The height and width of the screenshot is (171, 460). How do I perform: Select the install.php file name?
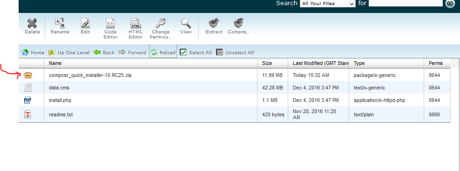[x=60, y=101]
